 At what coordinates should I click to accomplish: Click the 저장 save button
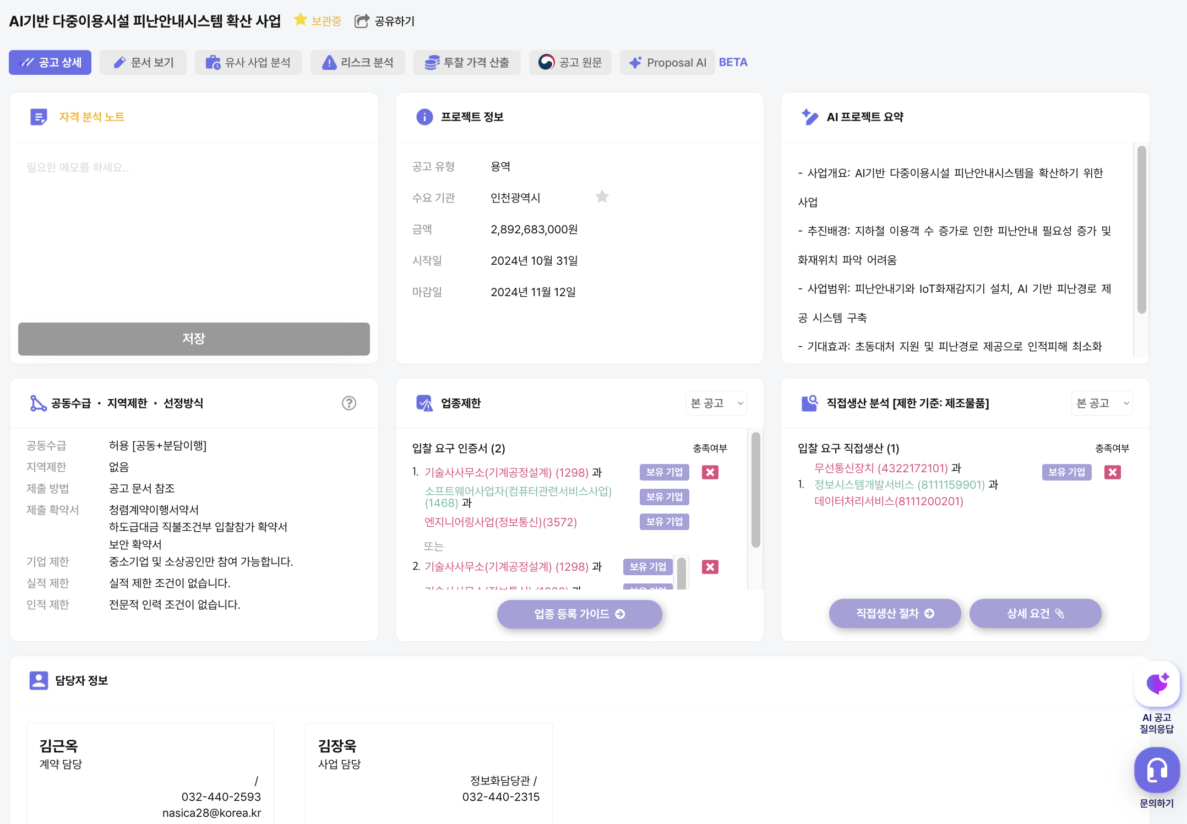[194, 339]
